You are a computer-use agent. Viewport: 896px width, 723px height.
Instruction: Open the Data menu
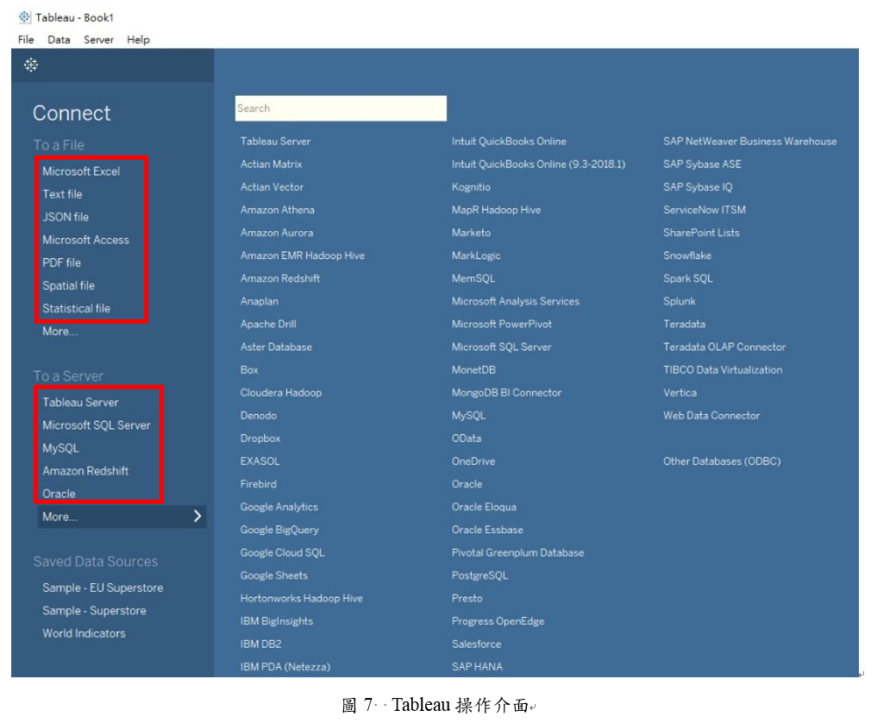coord(59,40)
